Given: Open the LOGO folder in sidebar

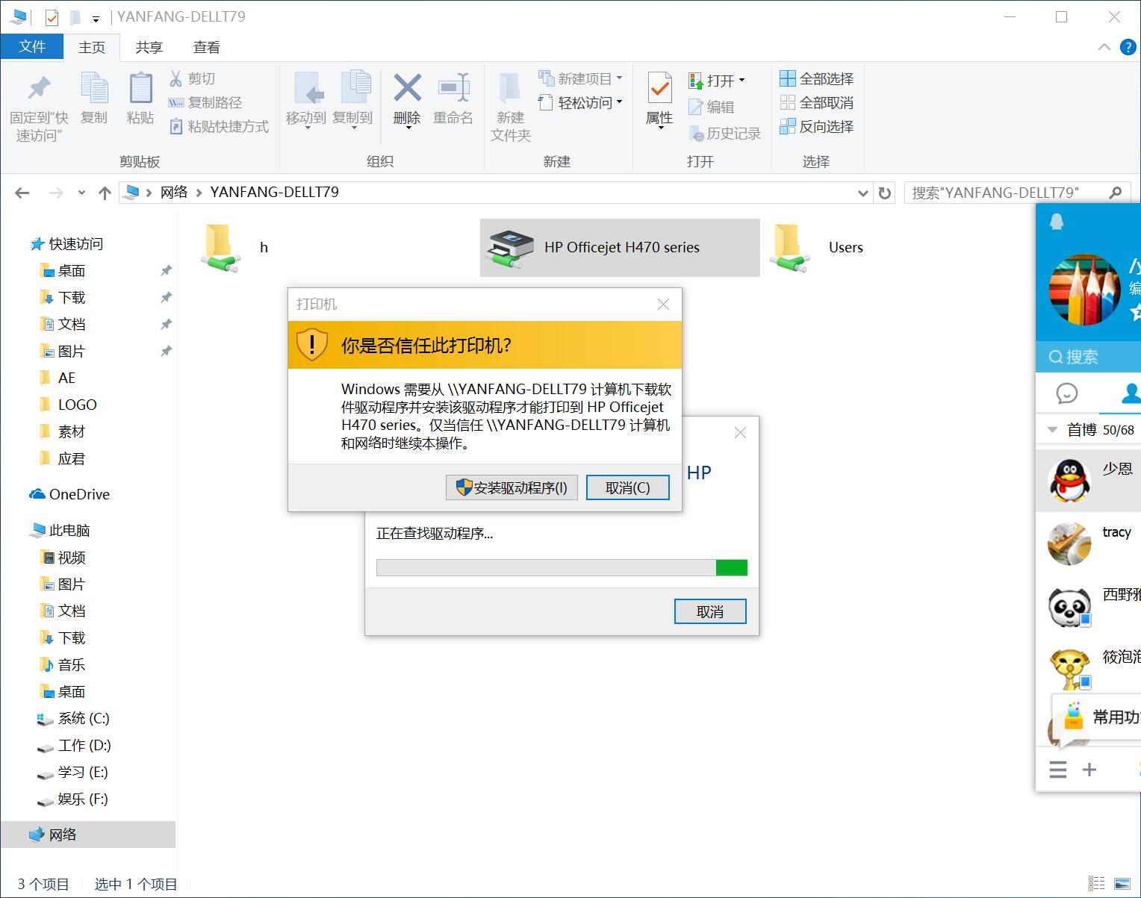Looking at the screenshot, I should pos(77,405).
